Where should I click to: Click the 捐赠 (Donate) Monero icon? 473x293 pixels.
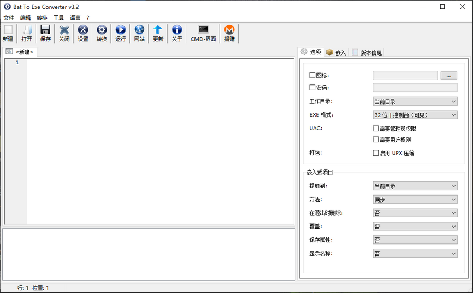pos(229,30)
